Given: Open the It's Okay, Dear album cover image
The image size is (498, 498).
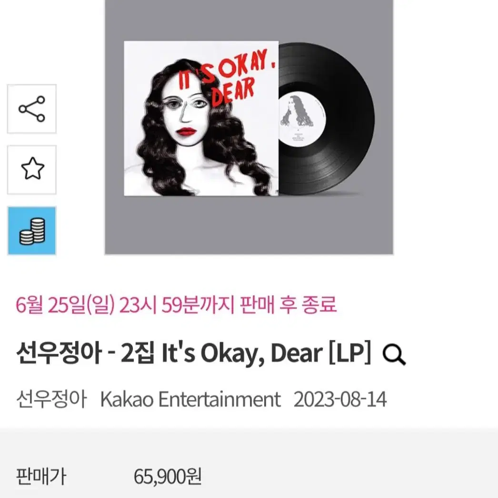Looking at the screenshot, I should (x=201, y=118).
